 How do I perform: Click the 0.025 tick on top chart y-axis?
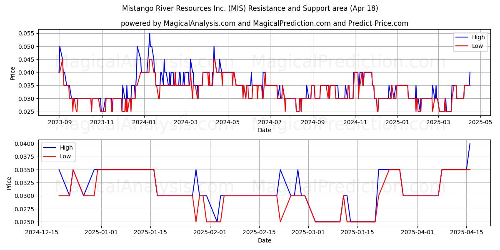tap(27, 112)
